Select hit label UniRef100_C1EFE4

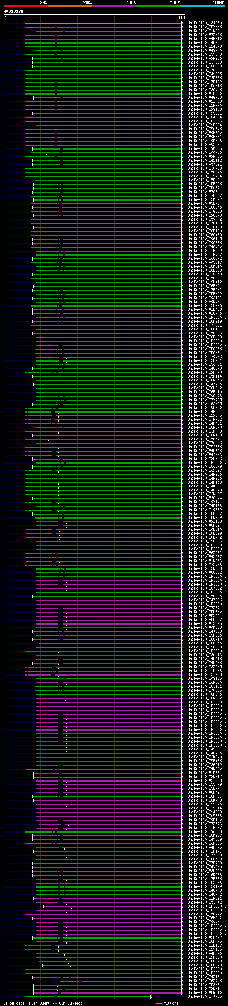204,125
